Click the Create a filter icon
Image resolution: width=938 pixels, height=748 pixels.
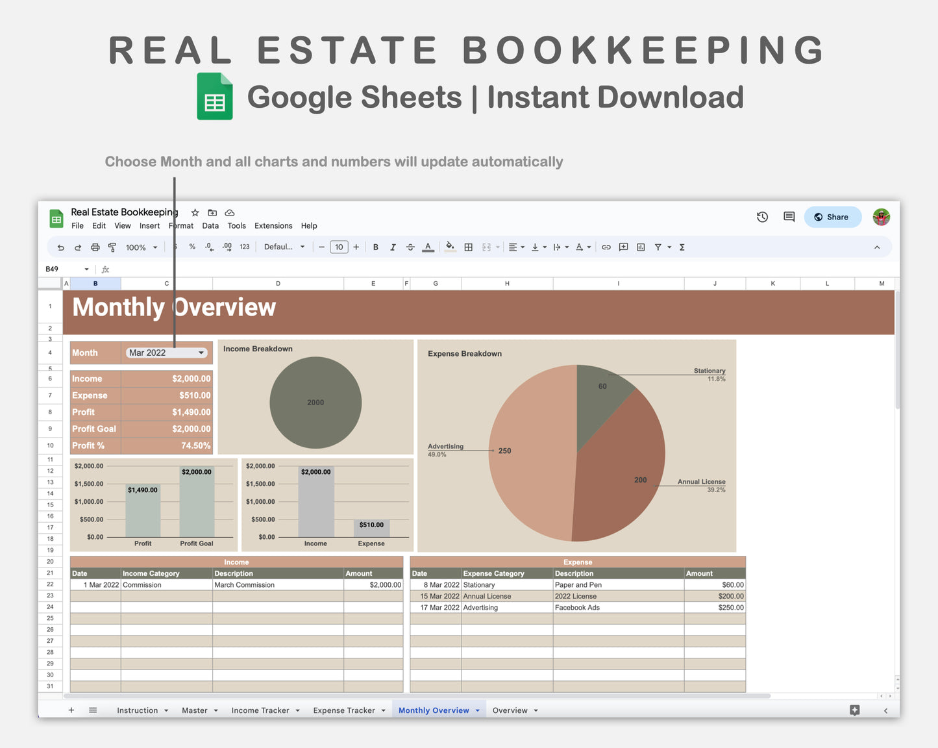[x=658, y=247]
